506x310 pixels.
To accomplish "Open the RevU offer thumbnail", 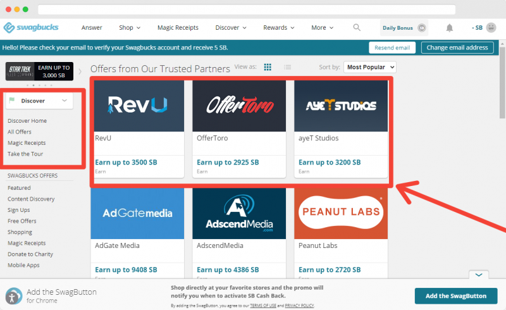I will tap(139, 106).
